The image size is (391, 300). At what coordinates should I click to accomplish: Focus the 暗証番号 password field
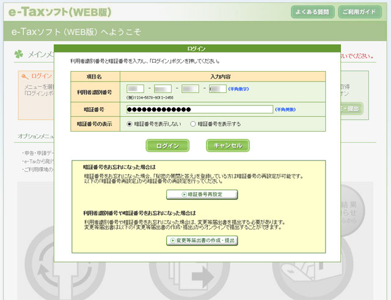click(x=200, y=110)
